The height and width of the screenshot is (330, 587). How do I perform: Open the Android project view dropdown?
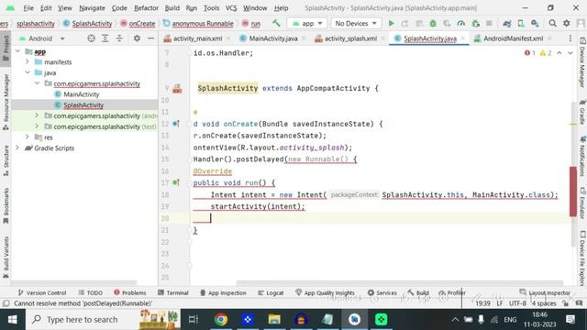pyautogui.click(x=42, y=38)
